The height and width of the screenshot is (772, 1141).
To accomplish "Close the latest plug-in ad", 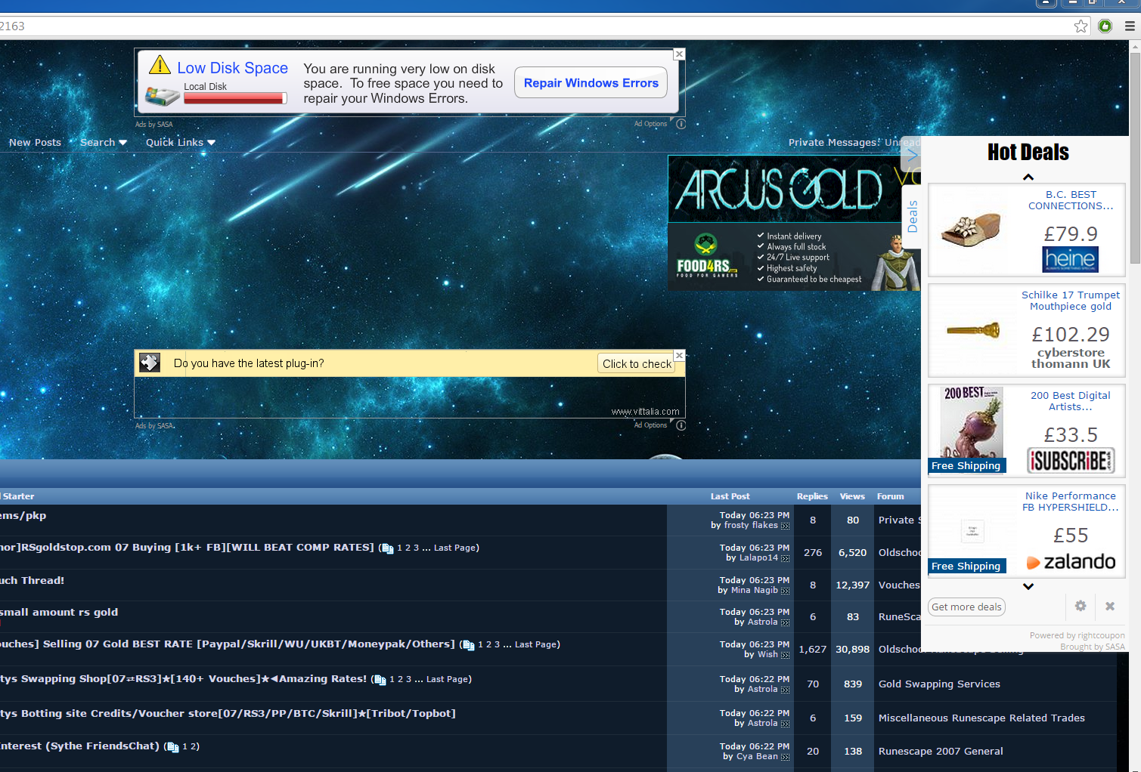I will point(679,355).
